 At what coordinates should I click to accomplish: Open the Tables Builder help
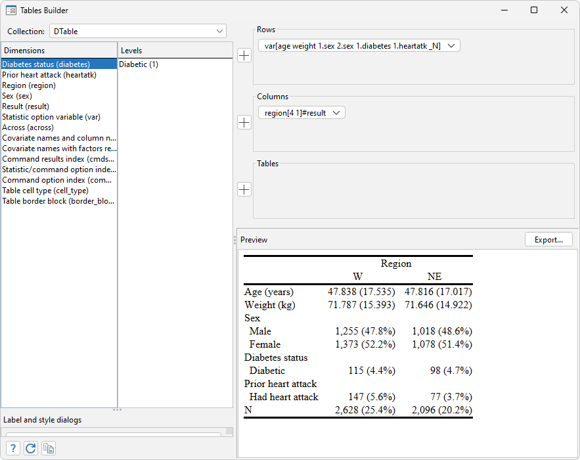click(12, 448)
